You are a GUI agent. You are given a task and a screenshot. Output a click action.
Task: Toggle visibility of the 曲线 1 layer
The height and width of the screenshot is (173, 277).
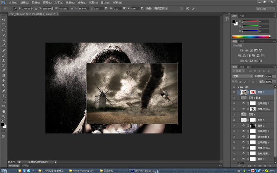[x=234, y=159]
